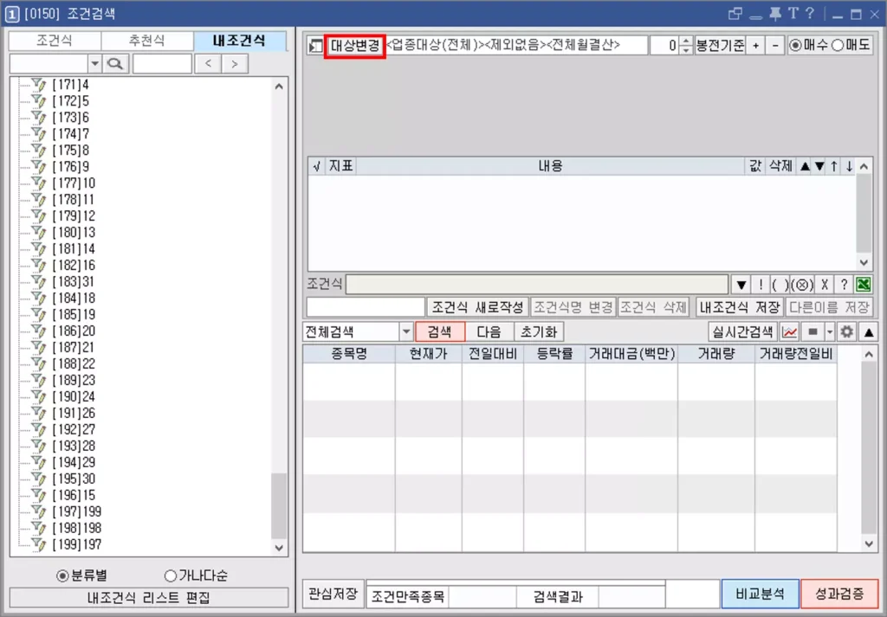Click the panel layout toggle icon beside 대상변경

(x=315, y=46)
